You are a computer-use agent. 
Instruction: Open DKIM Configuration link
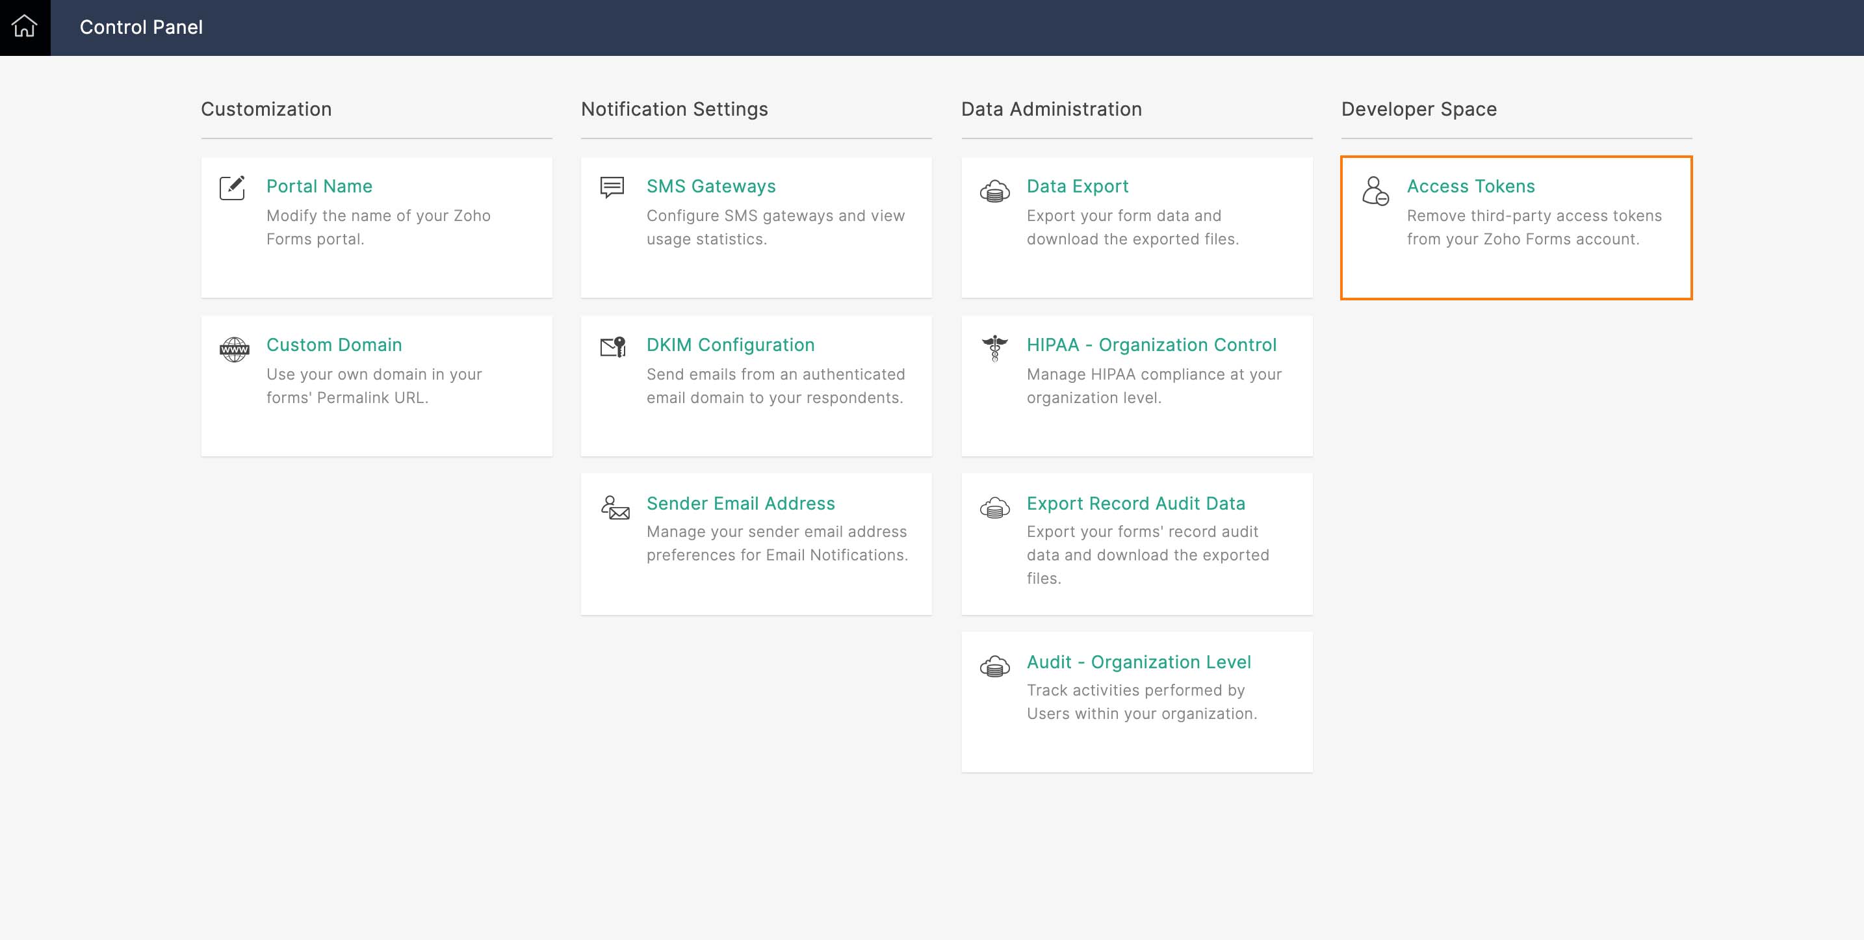coord(730,345)
